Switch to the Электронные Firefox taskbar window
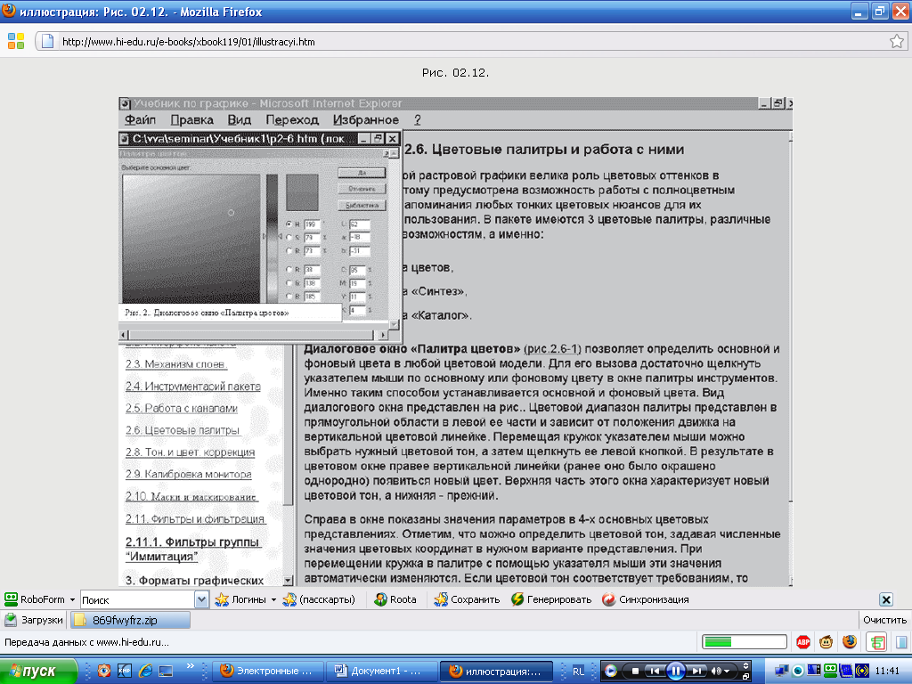Image resolution: width=912 pixels, height=684 pixels. point(267,672)
